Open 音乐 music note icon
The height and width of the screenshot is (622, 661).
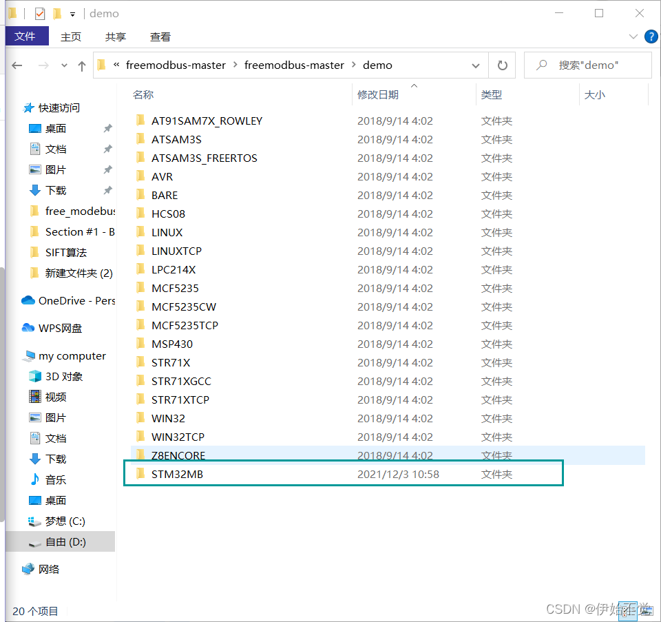(x=35, y=479)
